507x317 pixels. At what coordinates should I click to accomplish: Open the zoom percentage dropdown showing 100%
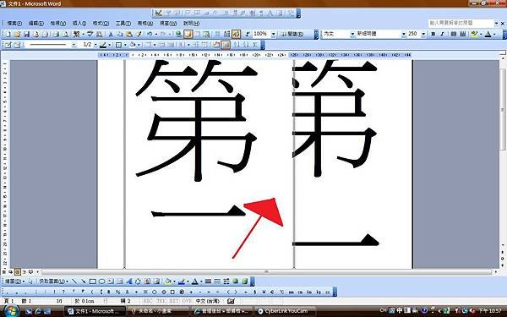274,34
